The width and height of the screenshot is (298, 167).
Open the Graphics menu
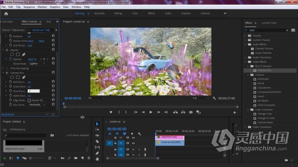[55, 7]
